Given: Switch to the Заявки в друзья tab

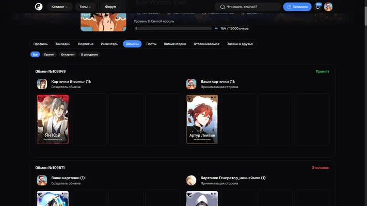Looking at the screenshot, I should click(x=240, y=44).
